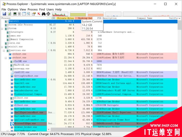Viewport: 182px width, 137px height.
Task: Click the ApplicationFrameHost.exe process icon
Action: tap(12, 120)
